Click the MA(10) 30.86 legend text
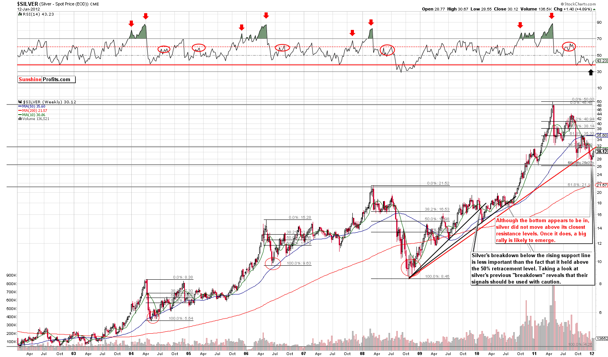 pos(33,115)
